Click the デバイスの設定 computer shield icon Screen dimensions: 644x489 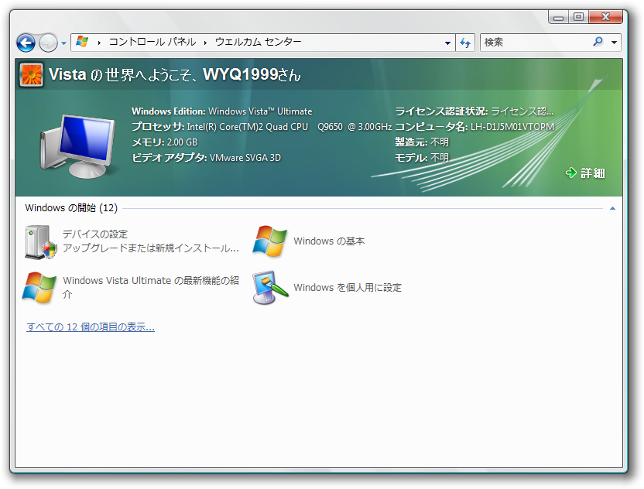click(40, 242)
